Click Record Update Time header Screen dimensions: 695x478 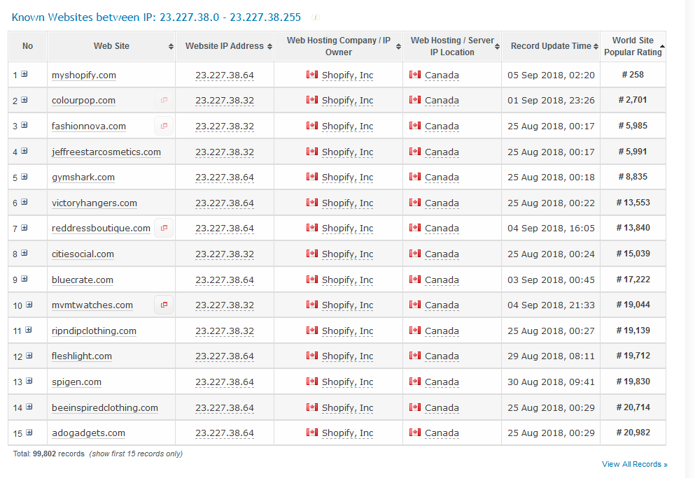point(551,46)
